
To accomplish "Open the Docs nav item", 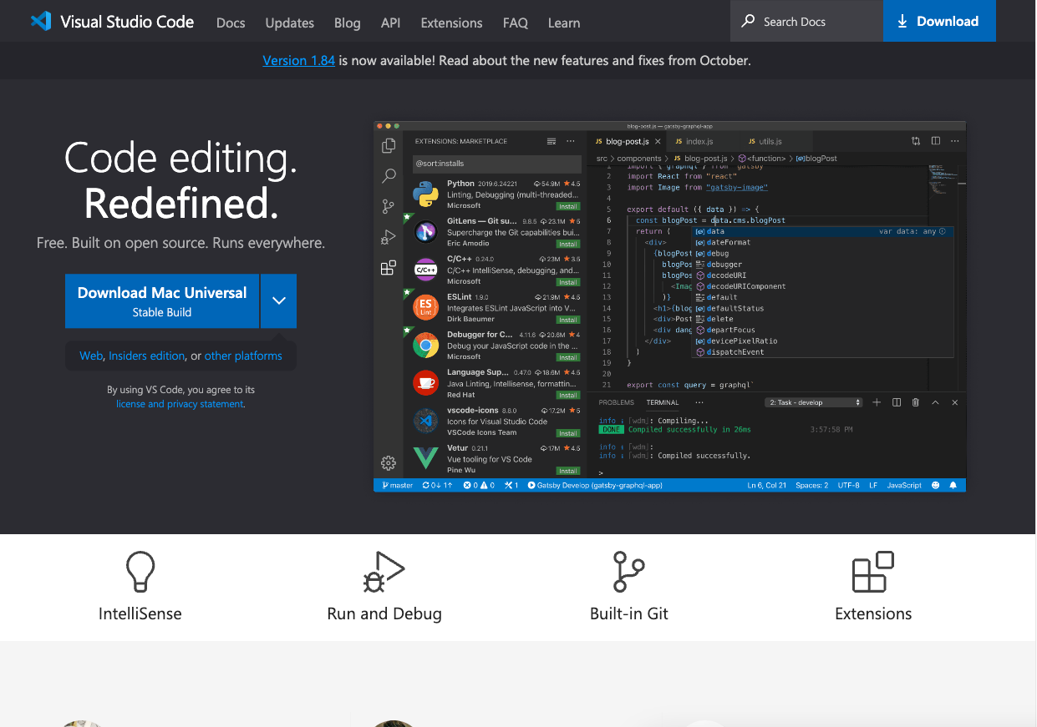I will (231, 23).
